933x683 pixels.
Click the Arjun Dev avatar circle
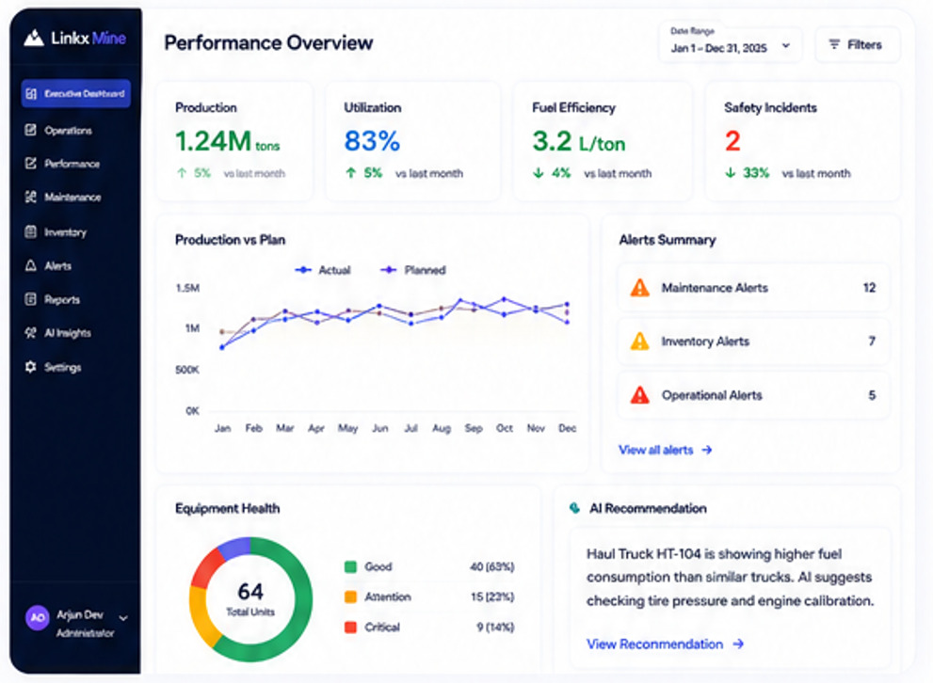(x=38, y=617)
